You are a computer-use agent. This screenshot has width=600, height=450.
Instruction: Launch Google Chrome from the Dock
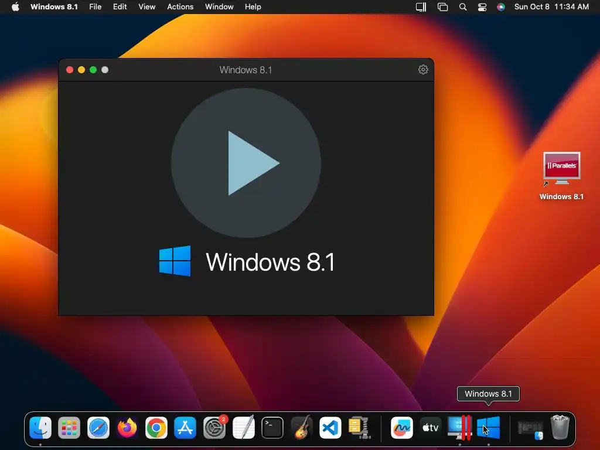(156, 427)
